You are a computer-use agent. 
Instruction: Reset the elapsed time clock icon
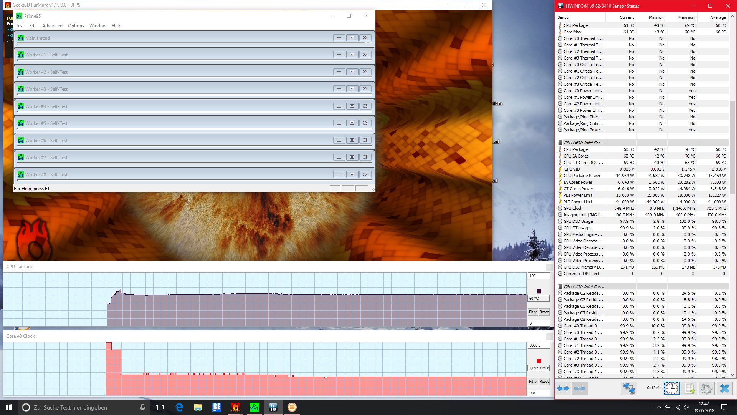pyautogui.click(x=671, y=389)
